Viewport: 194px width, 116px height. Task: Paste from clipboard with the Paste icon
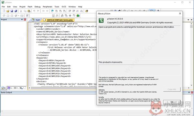[29, 11]
